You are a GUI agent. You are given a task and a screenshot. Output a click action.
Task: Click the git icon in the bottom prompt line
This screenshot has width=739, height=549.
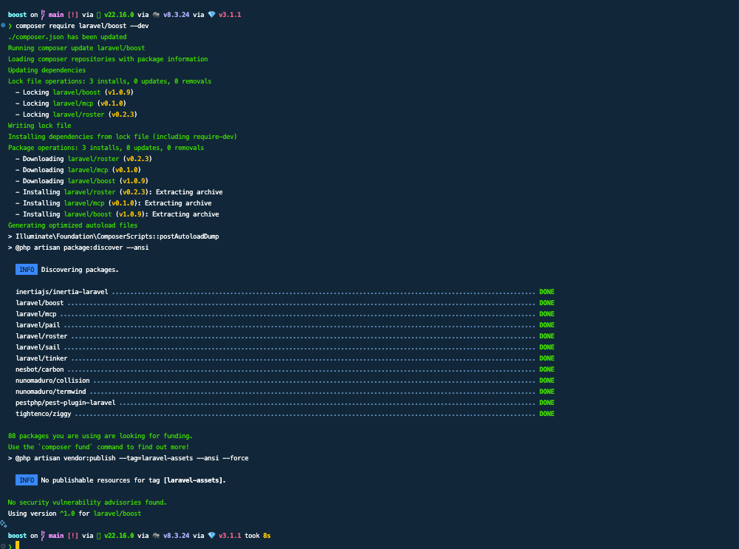tap(43, 535)
